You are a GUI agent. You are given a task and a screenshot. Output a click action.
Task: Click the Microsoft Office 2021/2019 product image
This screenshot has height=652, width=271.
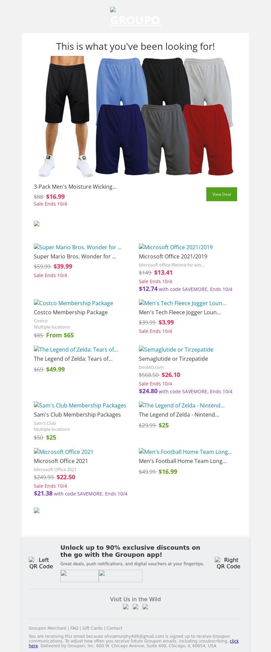176,247
